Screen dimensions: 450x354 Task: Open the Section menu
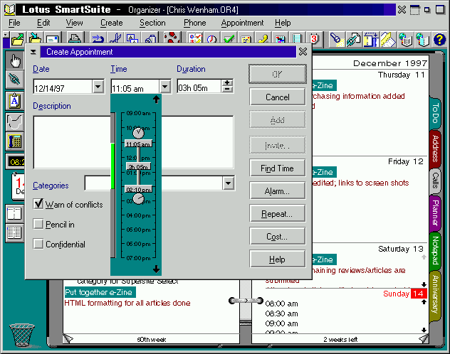(152, 23)
